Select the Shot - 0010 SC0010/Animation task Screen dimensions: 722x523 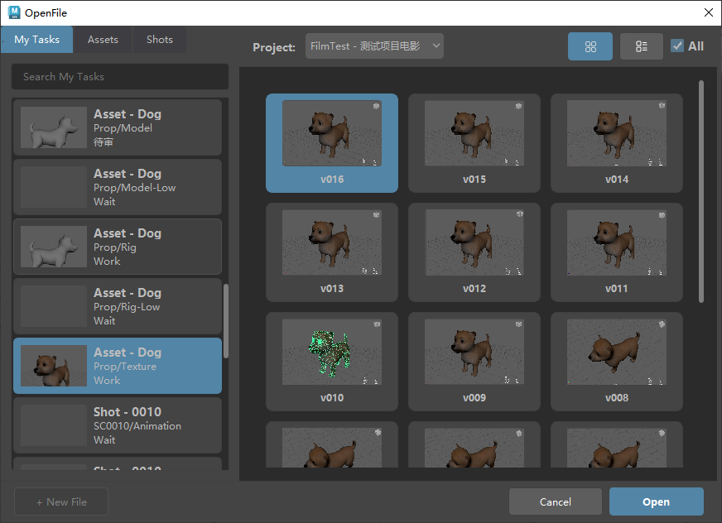[118, 425]
